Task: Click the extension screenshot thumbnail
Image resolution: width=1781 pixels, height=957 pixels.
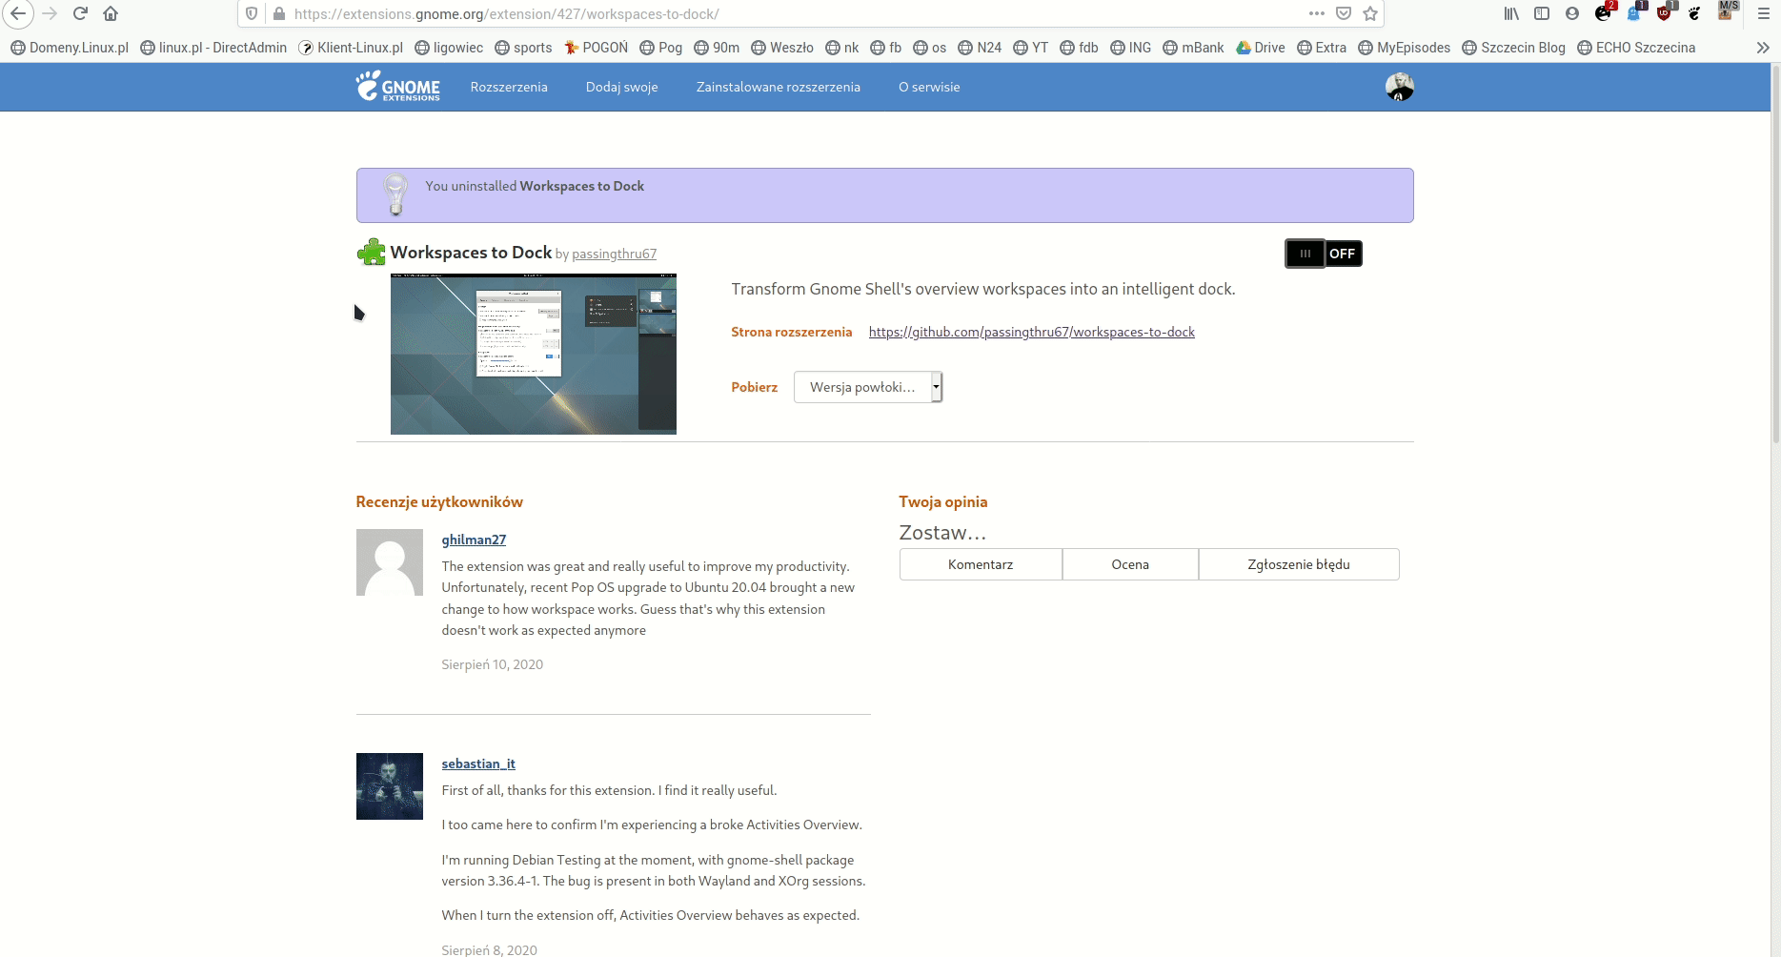Action: tap(534, 354)
